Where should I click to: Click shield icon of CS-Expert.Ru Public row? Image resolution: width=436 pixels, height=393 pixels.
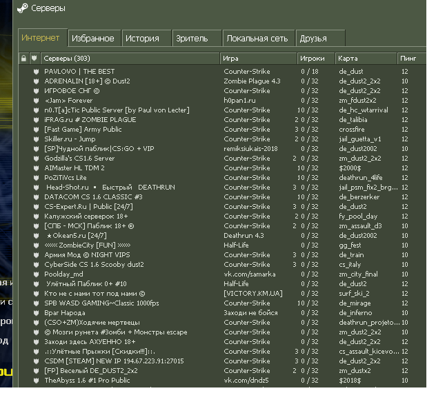click(x=36, y=207)
